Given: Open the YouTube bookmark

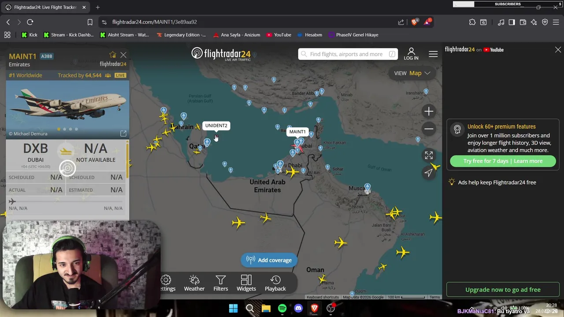Looking at the screenshot, I should coord(279,35).
